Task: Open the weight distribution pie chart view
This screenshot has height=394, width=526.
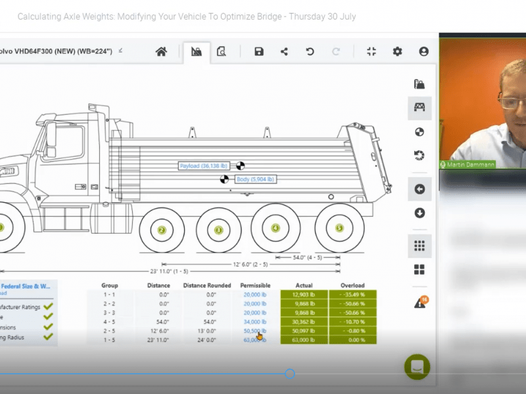Action: pyautogui.click(x=419, y=133)
